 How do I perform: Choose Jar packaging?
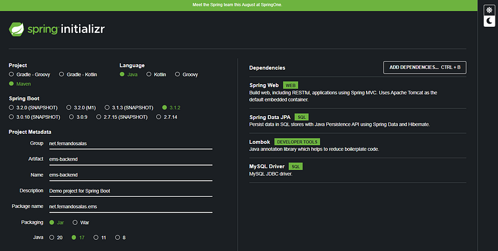[57, 222]
